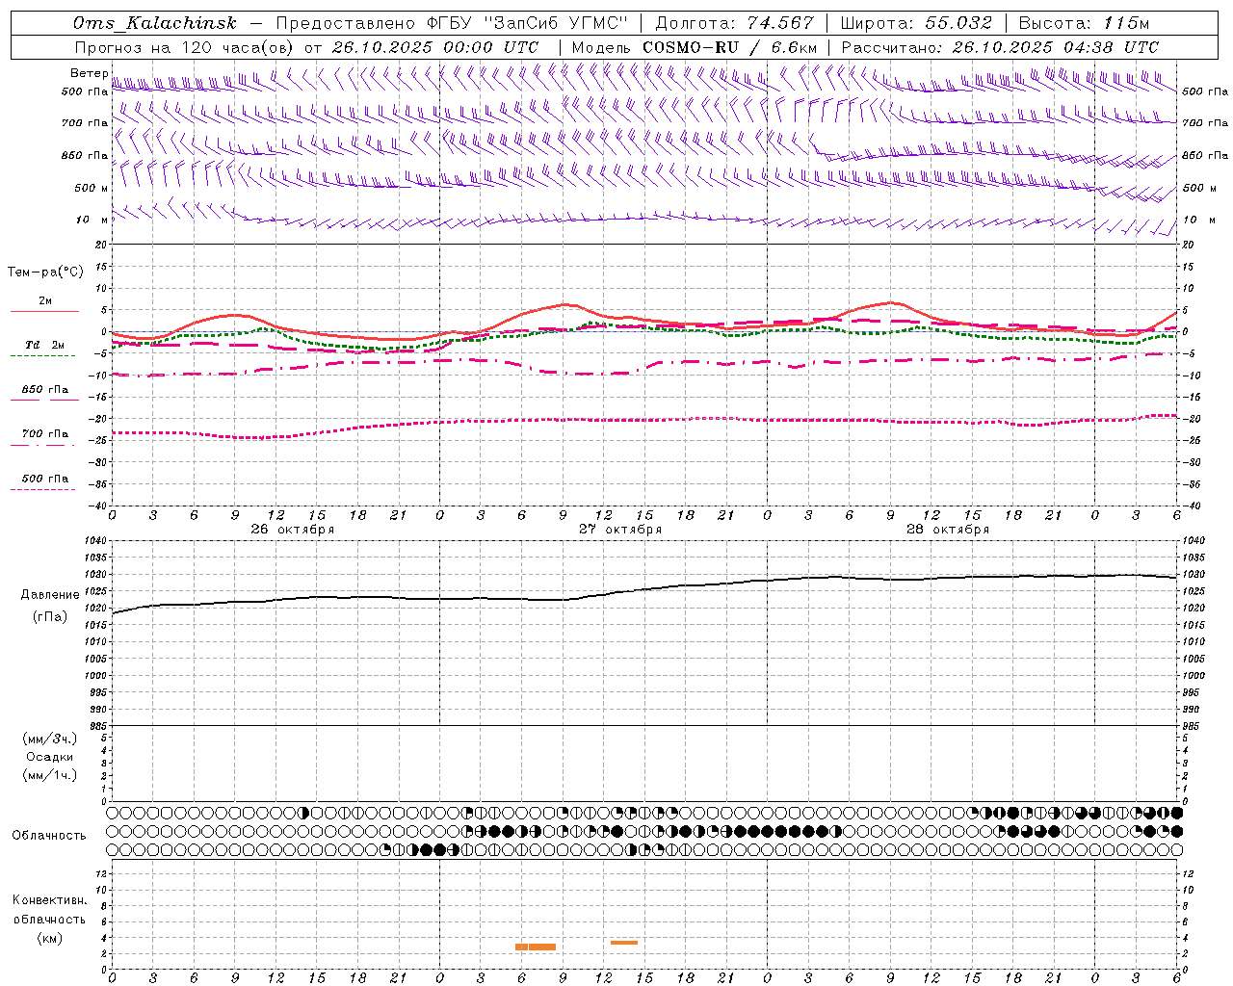Click the elevation text Высота: 115м
Viewport: 1233px width, 986px height.
[1084, 23]
